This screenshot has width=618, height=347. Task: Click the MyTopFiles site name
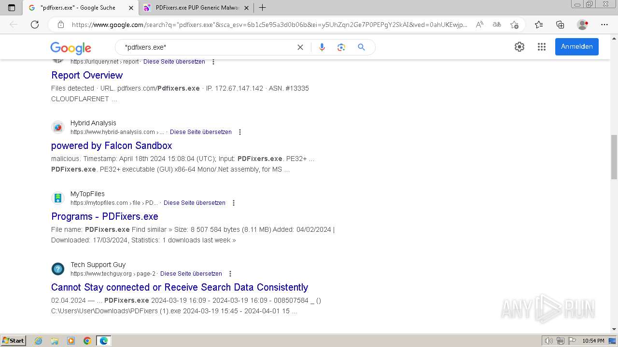(87, 194)
